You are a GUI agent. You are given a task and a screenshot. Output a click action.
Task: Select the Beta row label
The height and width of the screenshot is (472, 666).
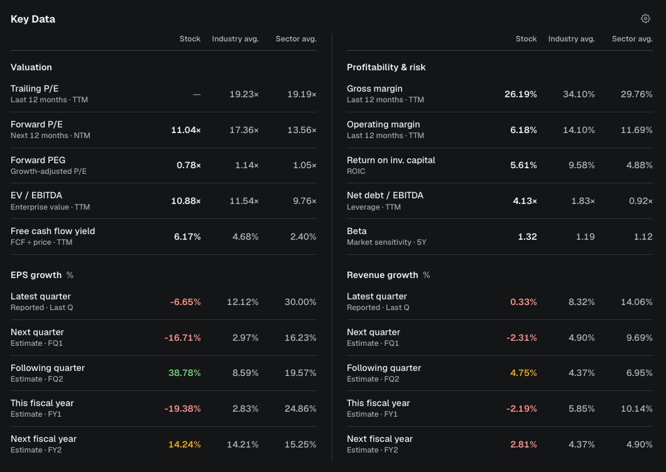click(356, 232)
